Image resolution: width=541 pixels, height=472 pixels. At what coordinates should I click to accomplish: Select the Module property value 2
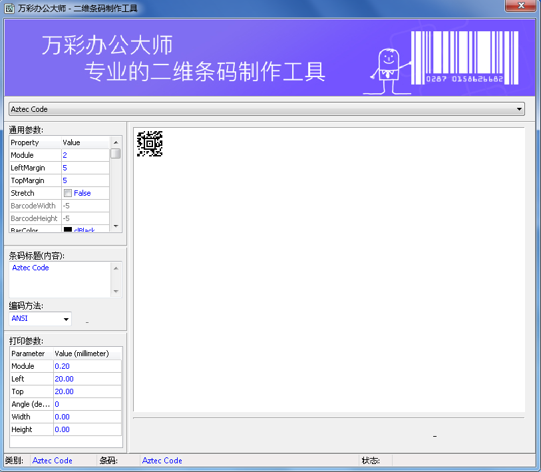coord(85,155)
